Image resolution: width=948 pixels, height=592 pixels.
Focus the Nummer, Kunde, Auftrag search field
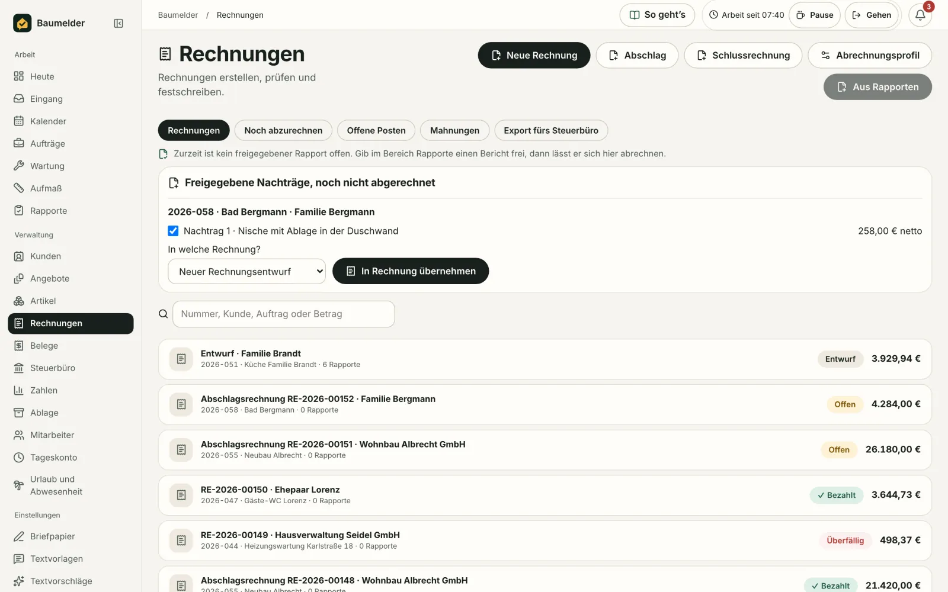(284, 314)
